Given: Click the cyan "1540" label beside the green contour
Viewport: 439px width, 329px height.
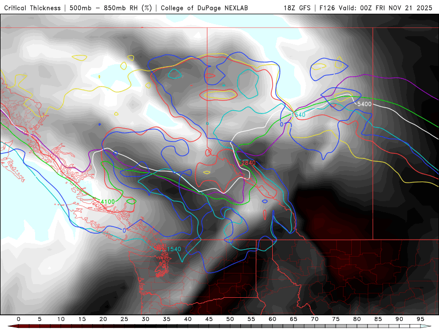Looking at the screenshot, I should (x=298, y=115).
